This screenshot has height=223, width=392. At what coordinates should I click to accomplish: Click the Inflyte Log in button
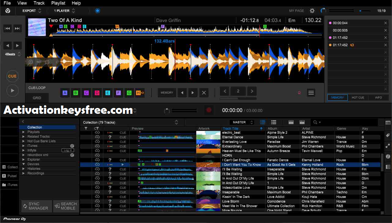click(68, 150)
